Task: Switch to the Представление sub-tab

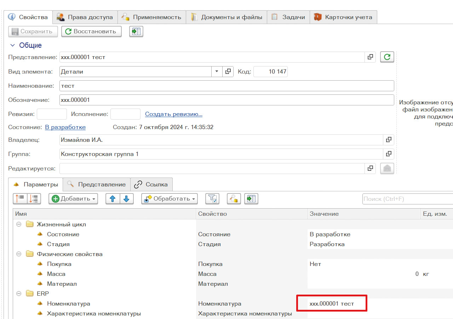Action: point(97,184)
